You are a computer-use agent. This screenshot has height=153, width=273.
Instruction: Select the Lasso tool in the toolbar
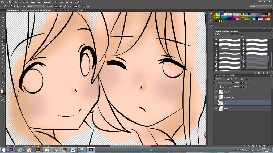pyautogui.click(x=3, y=22)
